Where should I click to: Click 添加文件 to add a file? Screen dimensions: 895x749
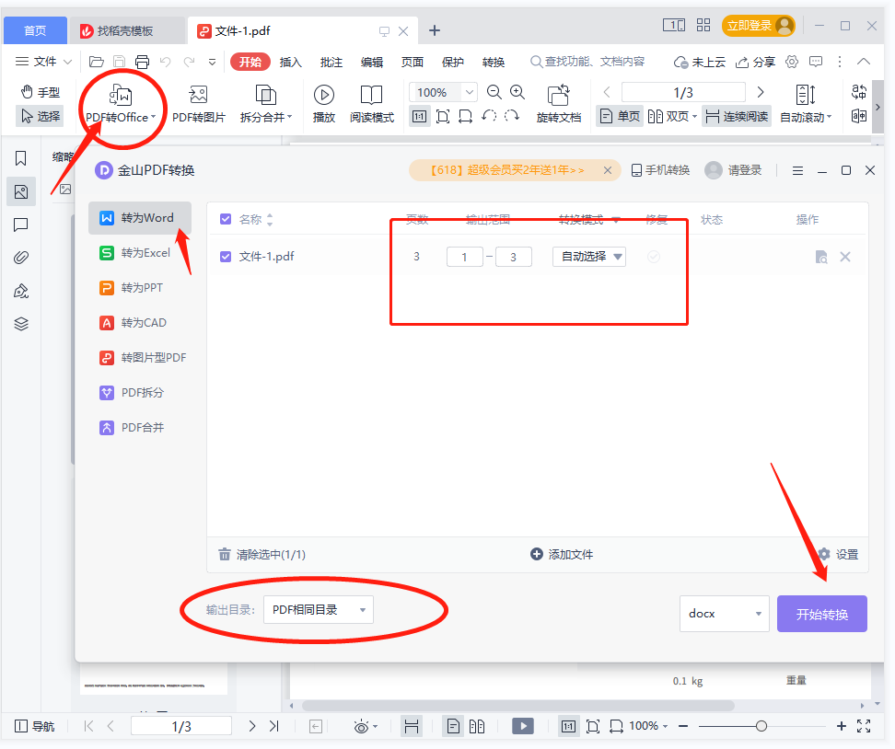562,554
